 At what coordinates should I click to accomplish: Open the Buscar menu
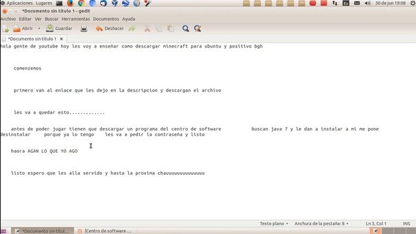tap(51, 19)
